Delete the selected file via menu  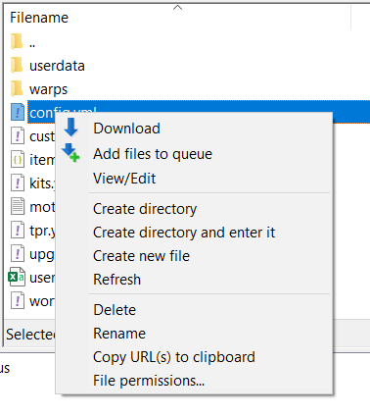(x=115, y=310)
